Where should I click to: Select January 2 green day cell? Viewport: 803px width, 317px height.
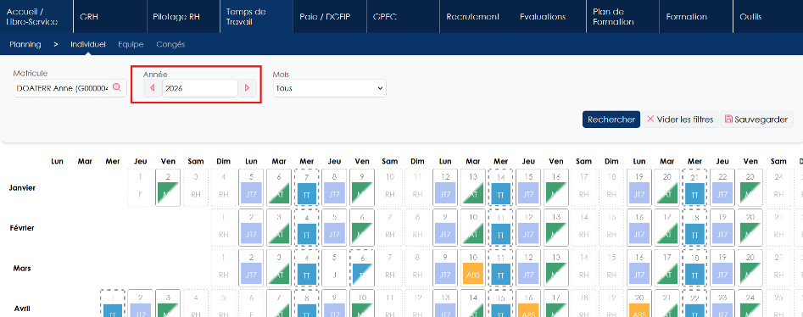167,187
